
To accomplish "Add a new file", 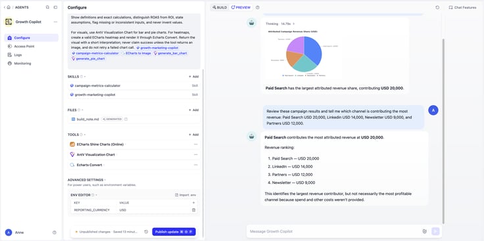I will pos(193,110).
